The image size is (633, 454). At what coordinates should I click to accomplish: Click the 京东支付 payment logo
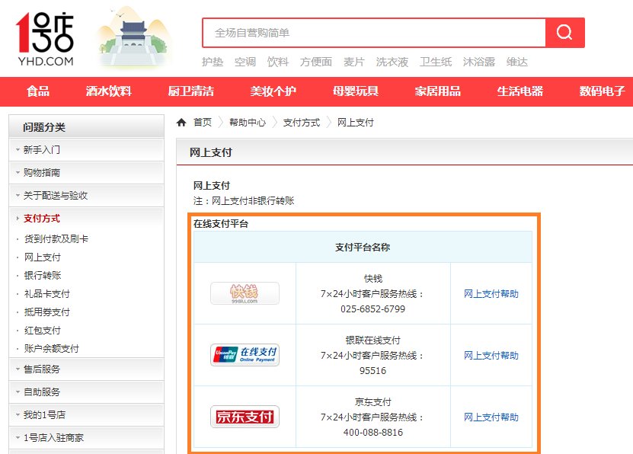tap(245, 417)
